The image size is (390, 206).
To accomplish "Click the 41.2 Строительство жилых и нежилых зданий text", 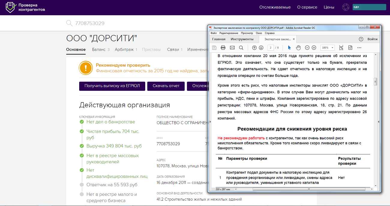I will [x=199, y=199].
